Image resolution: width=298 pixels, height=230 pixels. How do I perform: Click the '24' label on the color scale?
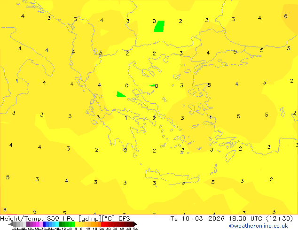click(102, 229)
